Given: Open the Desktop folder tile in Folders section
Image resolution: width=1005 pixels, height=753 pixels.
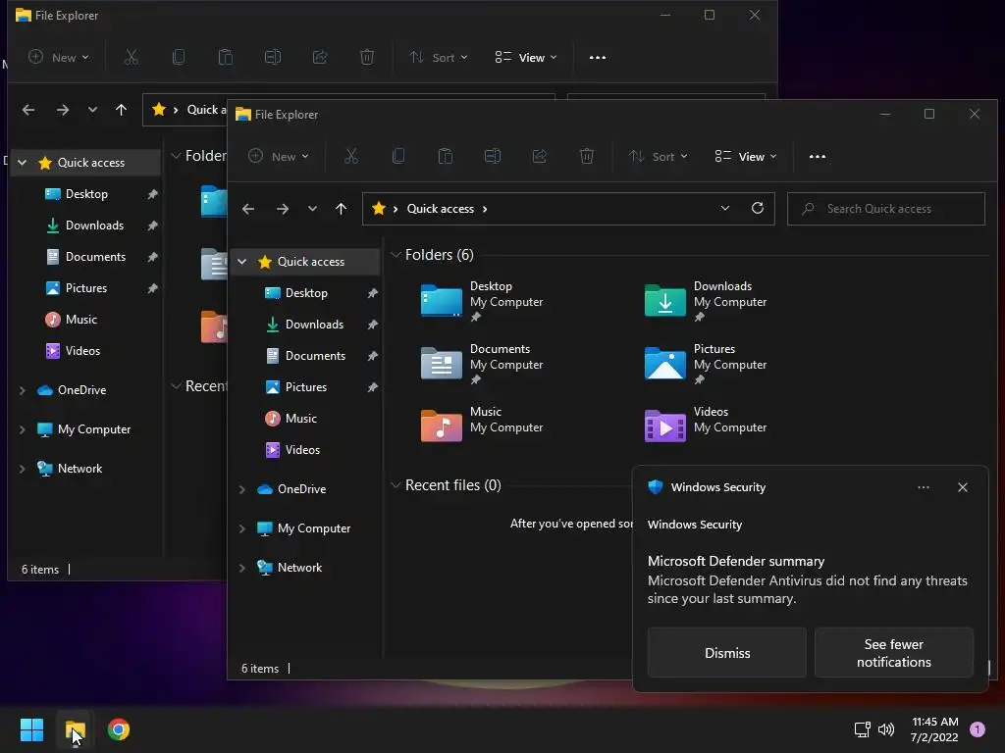Looking at the screenshot, I should pyautogui.click(x=483, y=300).
